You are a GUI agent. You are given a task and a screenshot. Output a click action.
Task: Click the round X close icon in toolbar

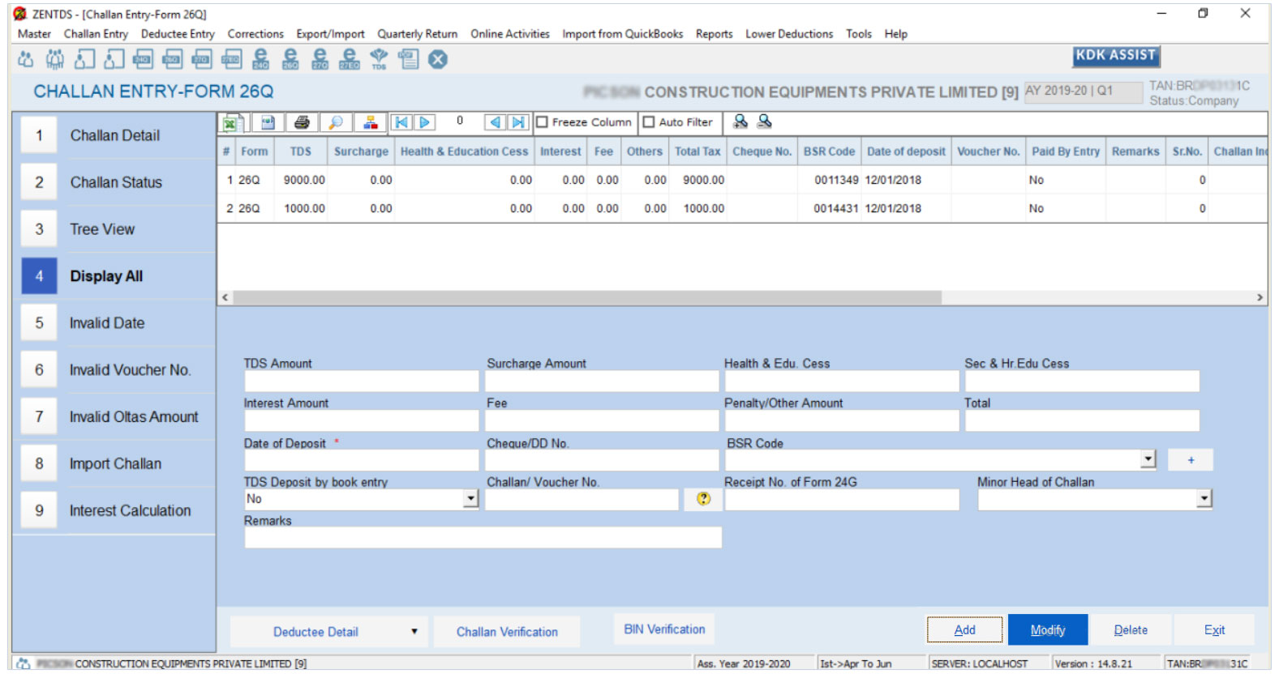point(438,59)
